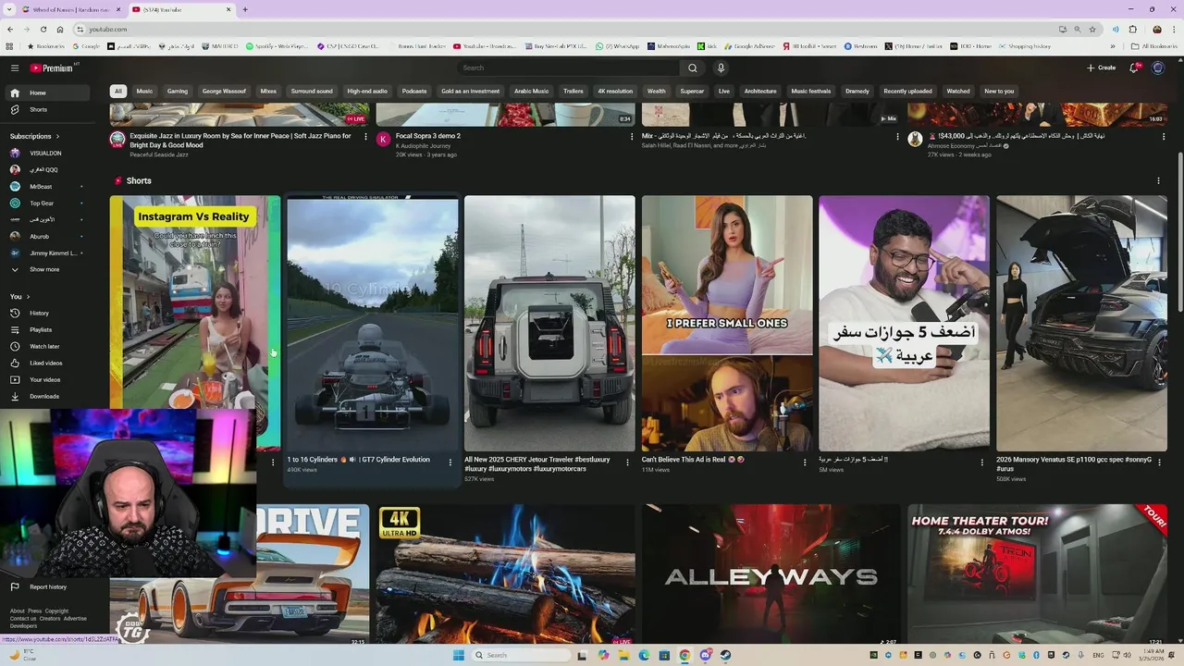Select the 4K resolution filter chip
The height and width of the screenshot is (666, 1184).
(x=615, y=91)
